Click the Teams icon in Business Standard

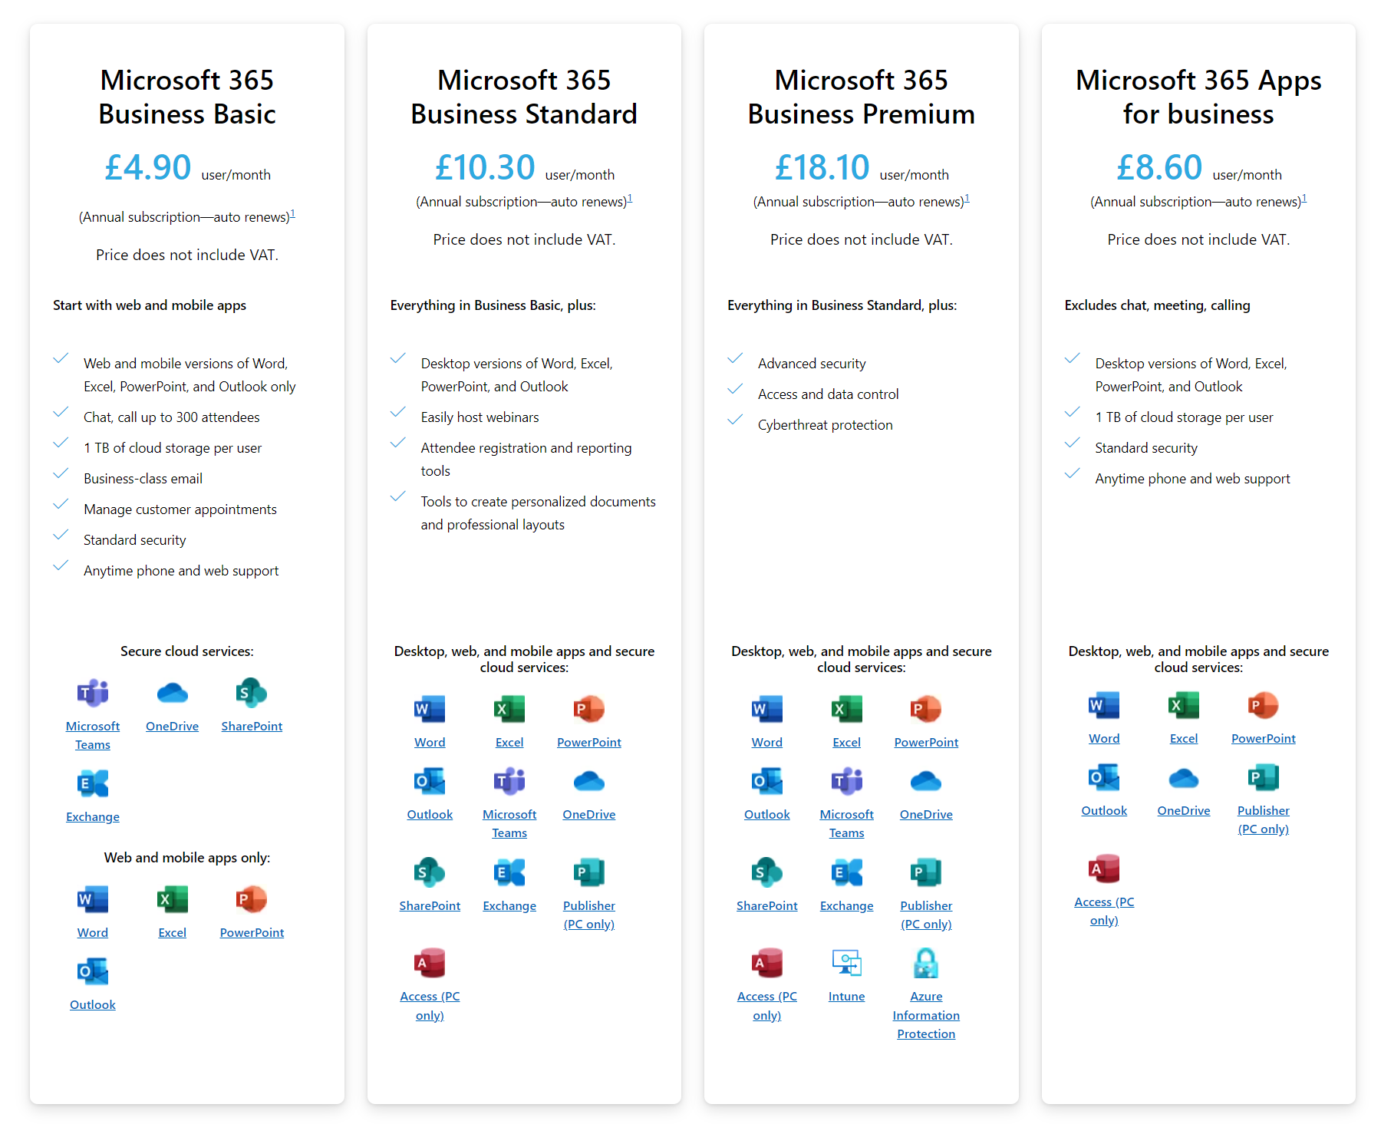[509, 782]
